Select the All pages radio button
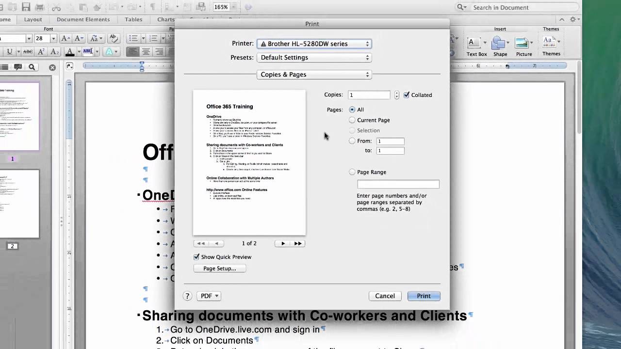The height and width of the screenshot is (349, 621). coord(352,110)
